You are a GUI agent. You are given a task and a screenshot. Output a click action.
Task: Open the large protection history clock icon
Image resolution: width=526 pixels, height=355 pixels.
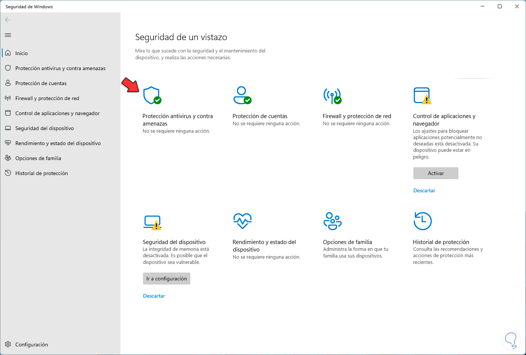click(x=422, y=221)
